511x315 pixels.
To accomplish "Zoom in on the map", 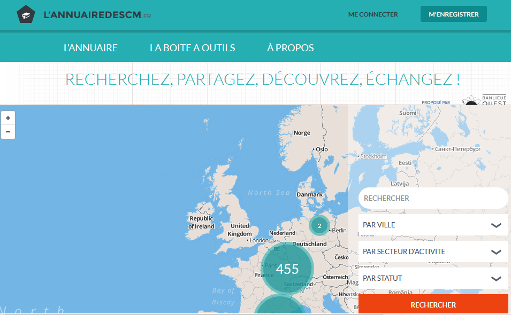I will (8, 118).
